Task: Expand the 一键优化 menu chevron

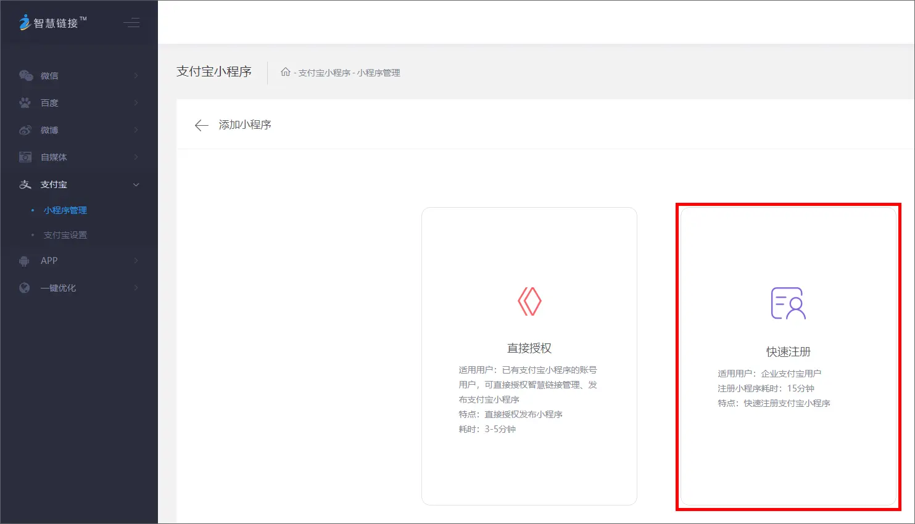Action: pyautogui.click(x=136, y=288)
